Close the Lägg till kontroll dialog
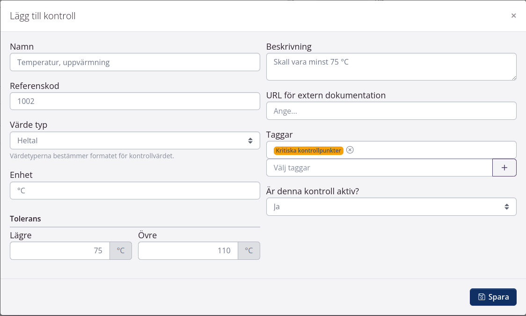526x316 pixels. 513,16
